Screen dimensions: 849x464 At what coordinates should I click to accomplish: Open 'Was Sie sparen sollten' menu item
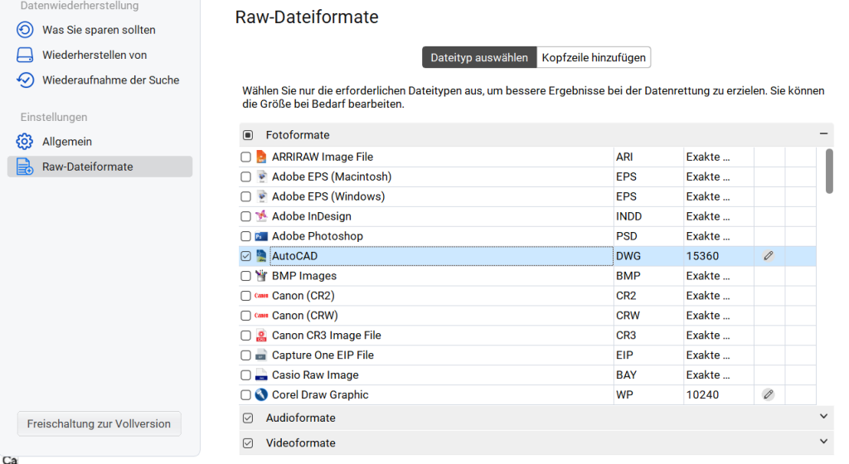99,30
